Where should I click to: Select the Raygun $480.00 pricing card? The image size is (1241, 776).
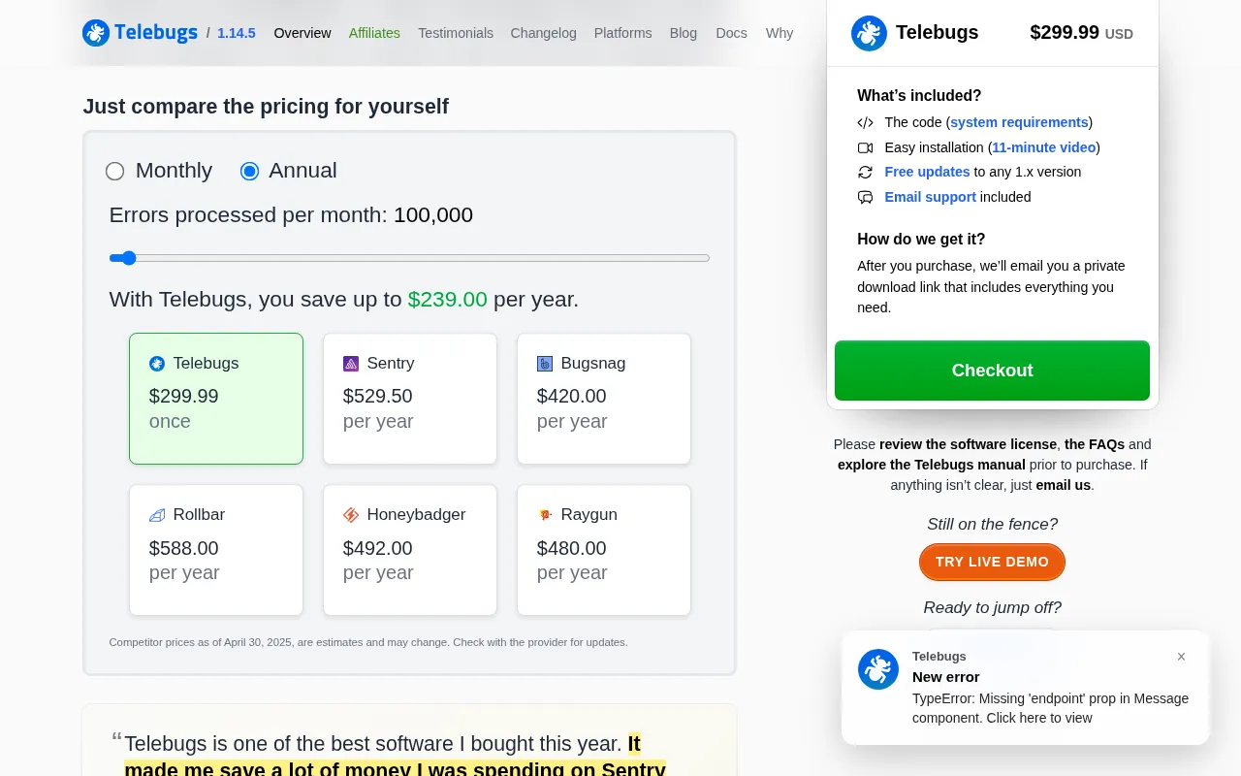coord(604,550)
